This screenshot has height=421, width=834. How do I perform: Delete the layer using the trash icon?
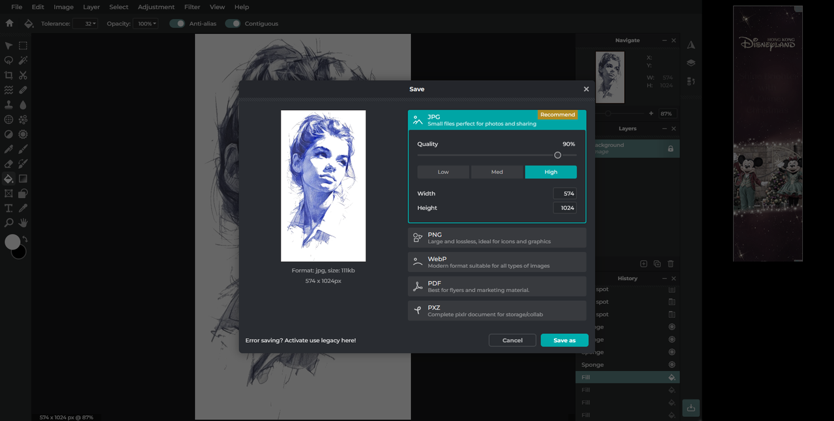[x=670, y=264]
